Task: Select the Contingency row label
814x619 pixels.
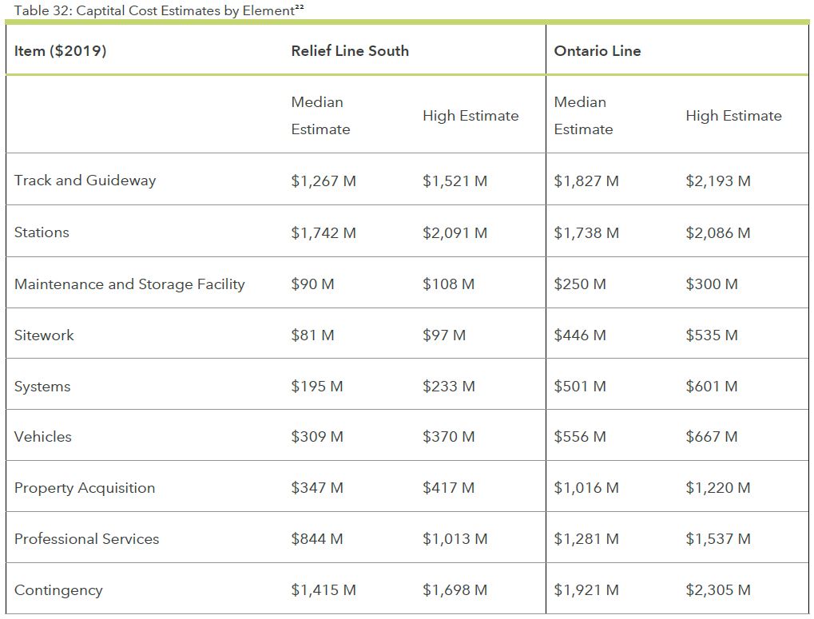Action: [58, 590]
